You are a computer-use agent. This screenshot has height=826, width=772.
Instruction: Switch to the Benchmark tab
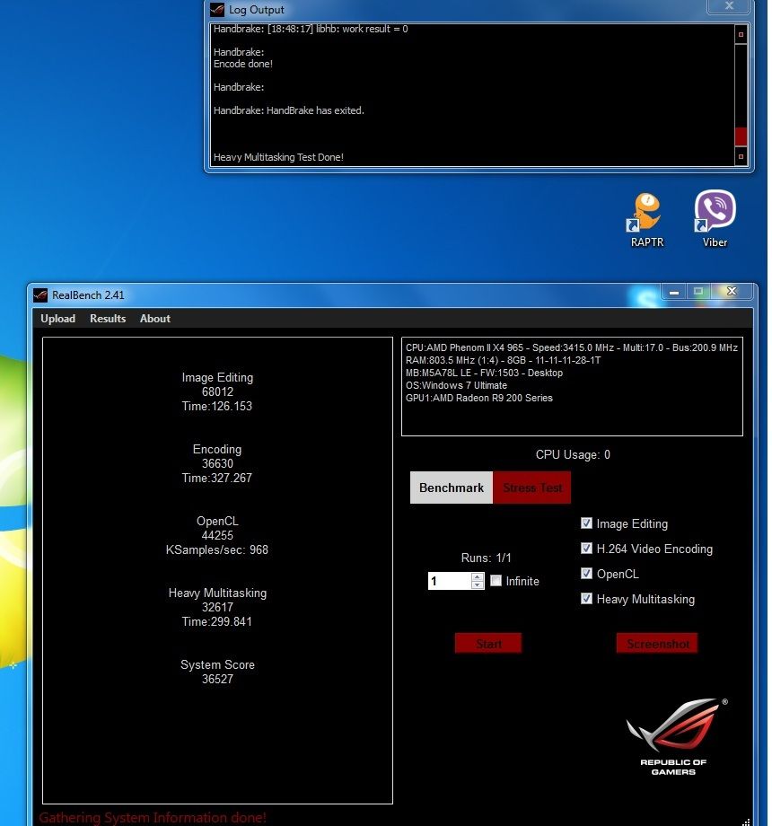click(452, 488)
